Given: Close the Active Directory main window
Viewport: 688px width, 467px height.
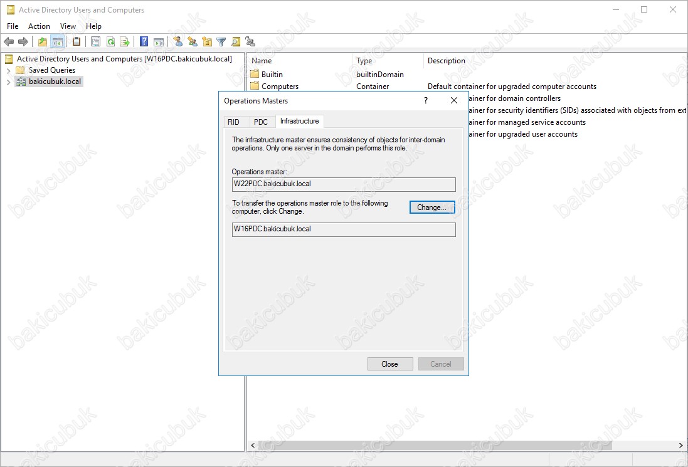Looking at the screenshot, I should point(673,9).
